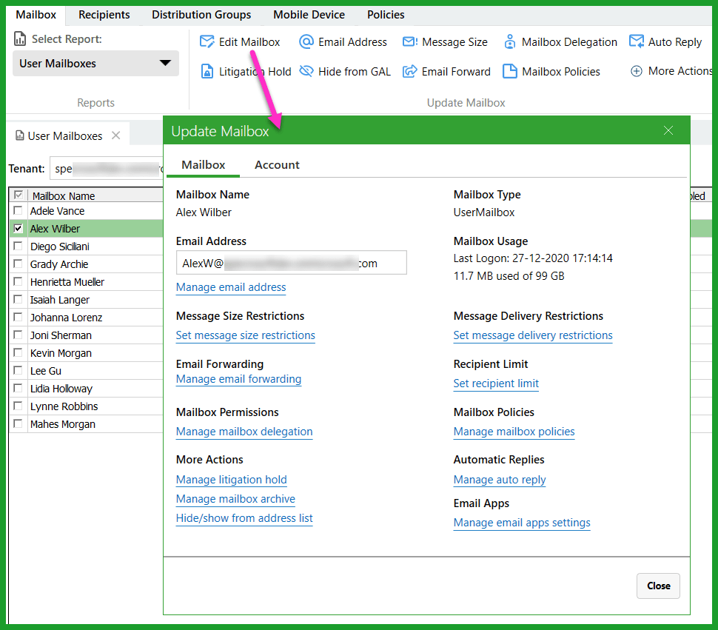
Task: Uncheck the Alex Wilber mailbox checkbox
Action: (19, 228)
